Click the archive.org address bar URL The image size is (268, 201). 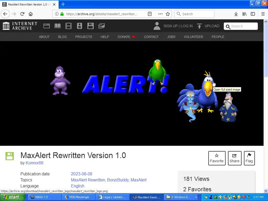102,14
